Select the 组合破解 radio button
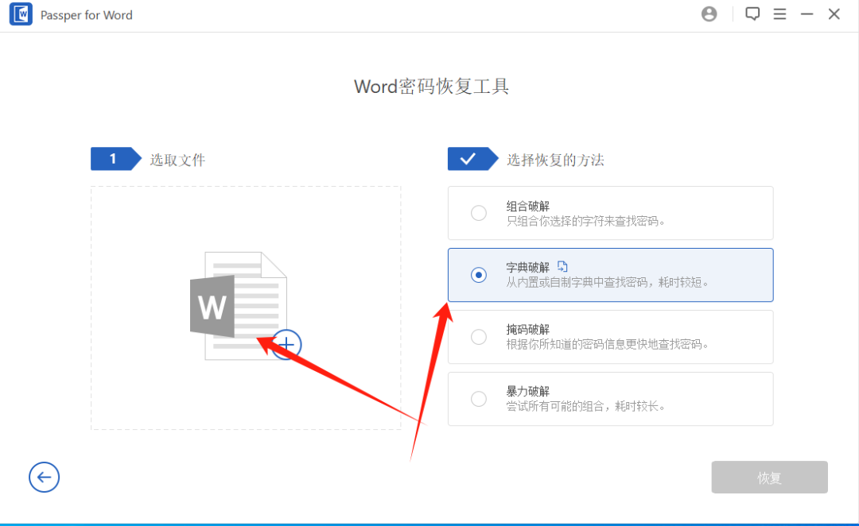The width and height of the screenshot is (859, 526). pos(478,213)
